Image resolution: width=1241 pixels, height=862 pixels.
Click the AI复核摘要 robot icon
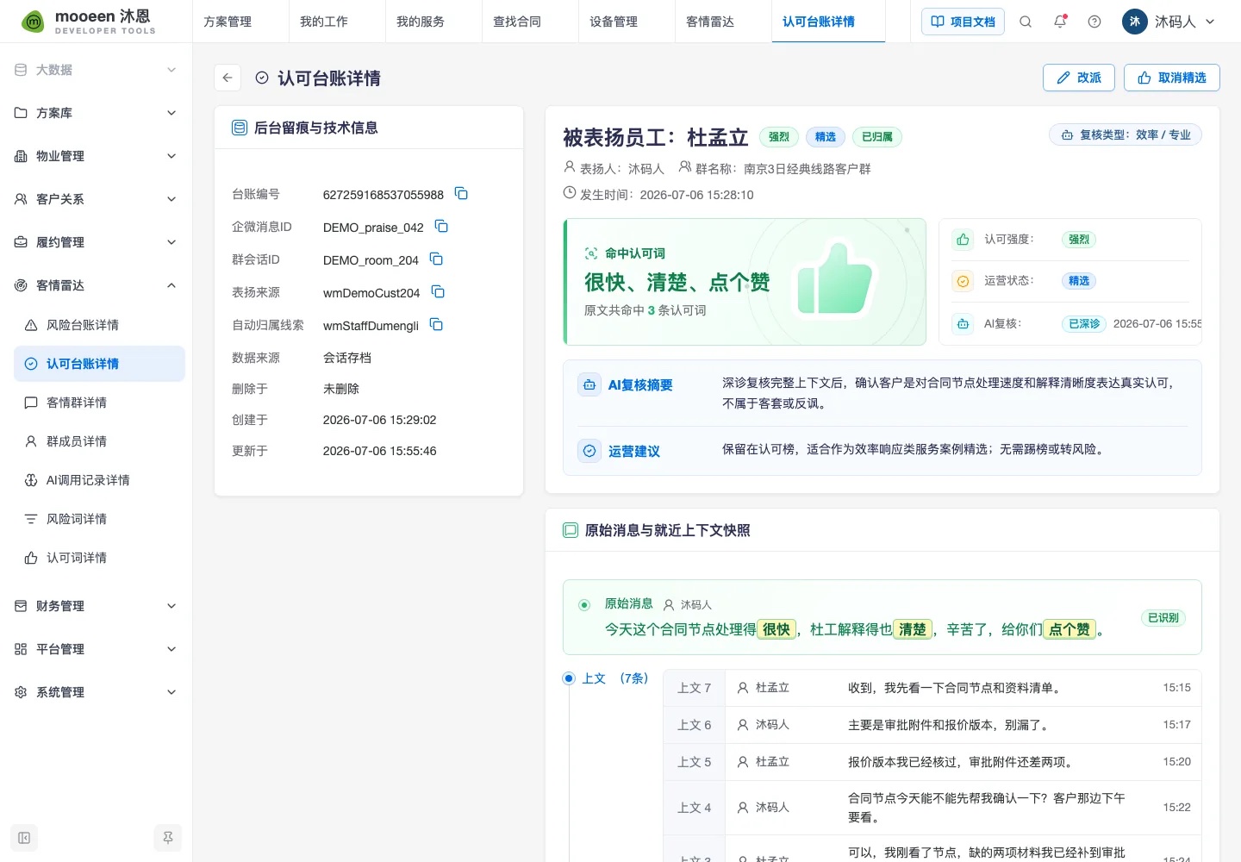589,385
